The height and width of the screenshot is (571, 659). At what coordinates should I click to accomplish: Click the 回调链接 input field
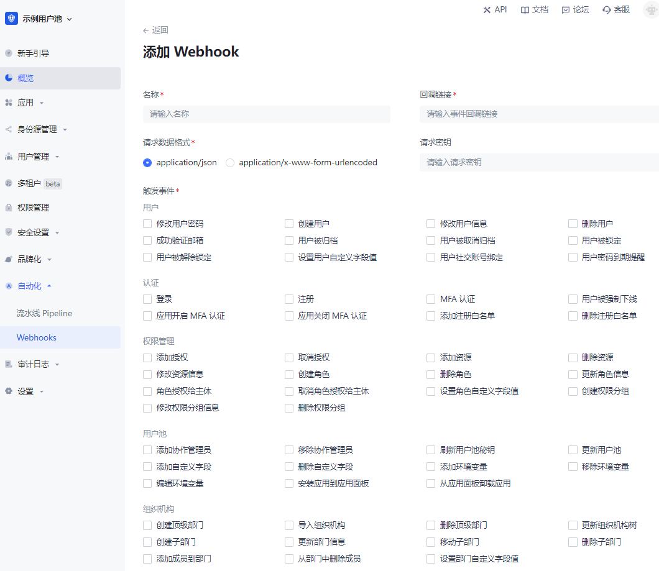point(538,114)
